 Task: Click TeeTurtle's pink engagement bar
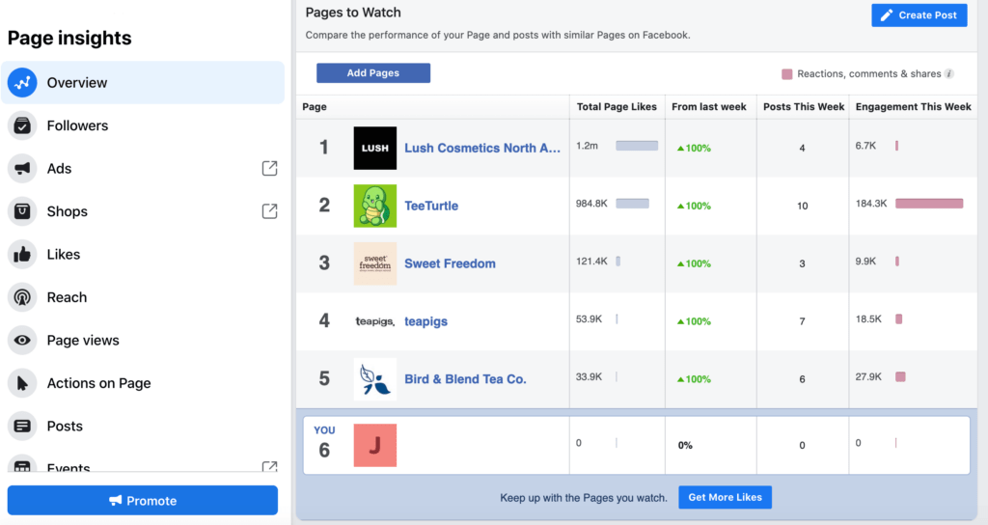929,204
